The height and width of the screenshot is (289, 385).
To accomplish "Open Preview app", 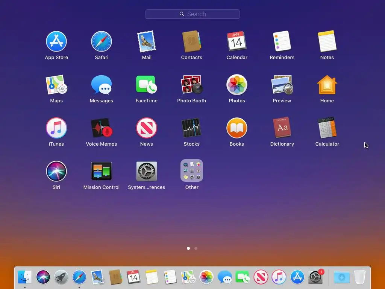I will (282, 85).
